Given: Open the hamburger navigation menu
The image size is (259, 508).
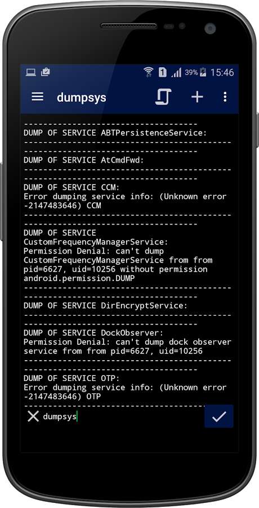Looking at the screenshot, I should tap(38, 97).
